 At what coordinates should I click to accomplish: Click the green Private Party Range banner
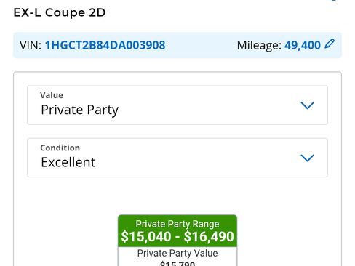tap(177, 231)
